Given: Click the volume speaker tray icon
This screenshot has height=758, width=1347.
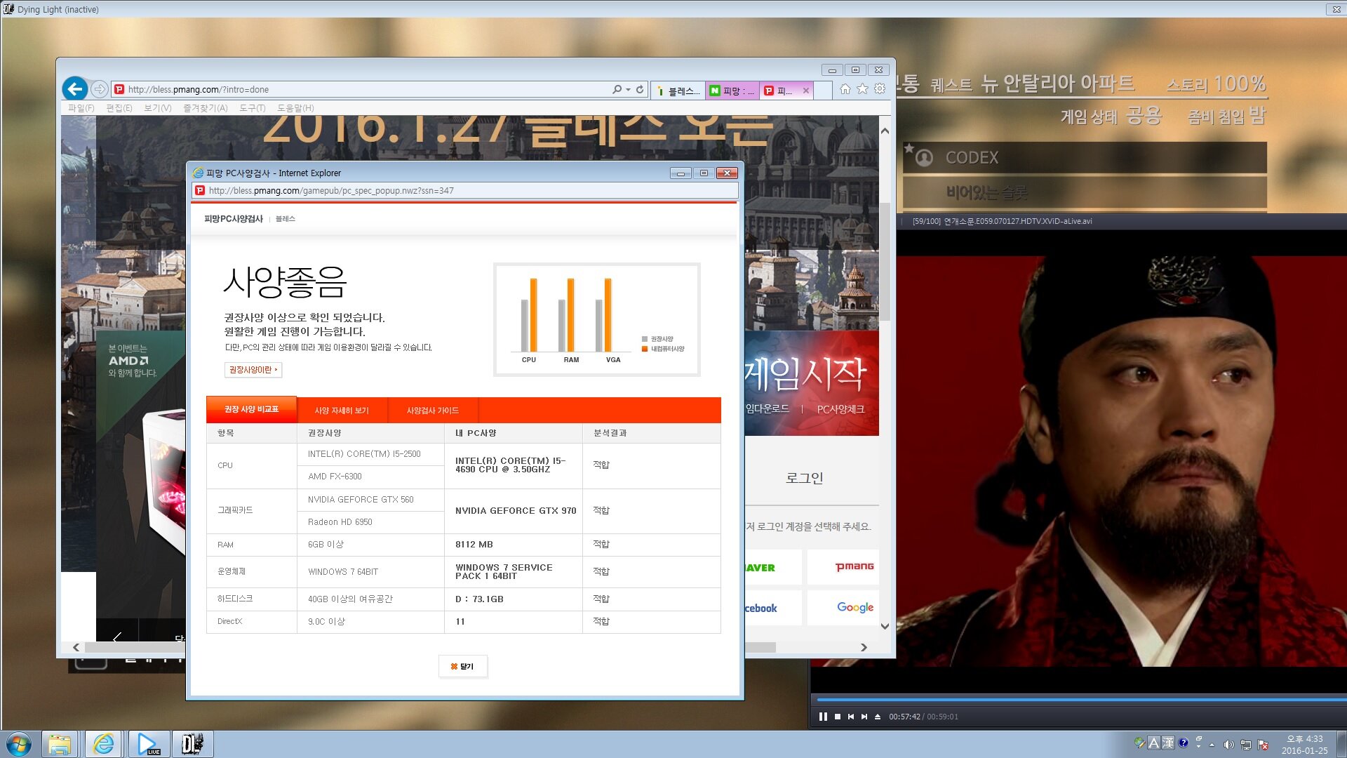Looking at the screenshot, I should tap(1228, 744).
